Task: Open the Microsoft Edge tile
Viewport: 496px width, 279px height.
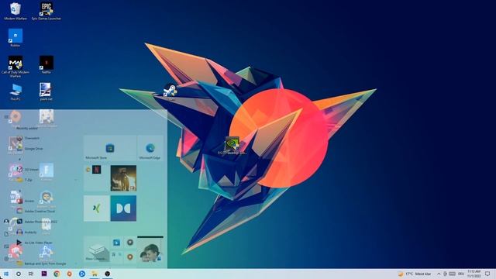Action: click(150, 148)
